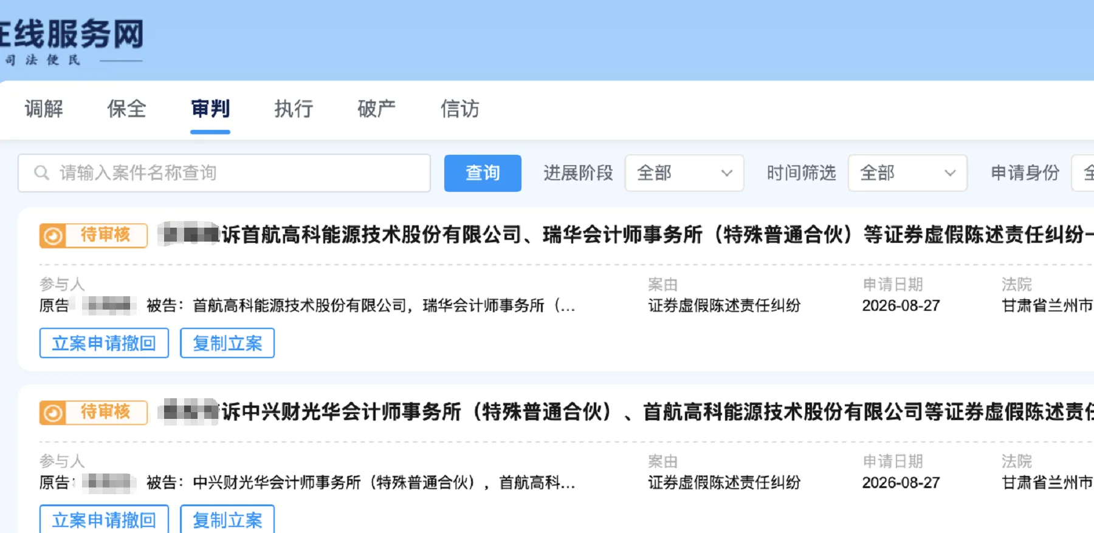Click the case name search field

pos(224,173)
